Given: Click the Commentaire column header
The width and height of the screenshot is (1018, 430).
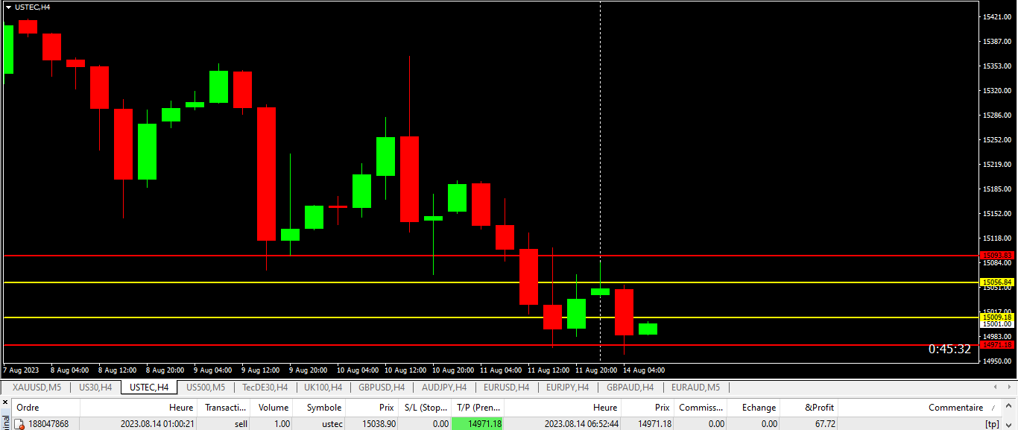Looking at the screenshot, I should [x=955, y=408].
